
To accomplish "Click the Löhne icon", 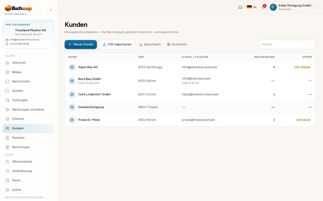I will 7,190.
